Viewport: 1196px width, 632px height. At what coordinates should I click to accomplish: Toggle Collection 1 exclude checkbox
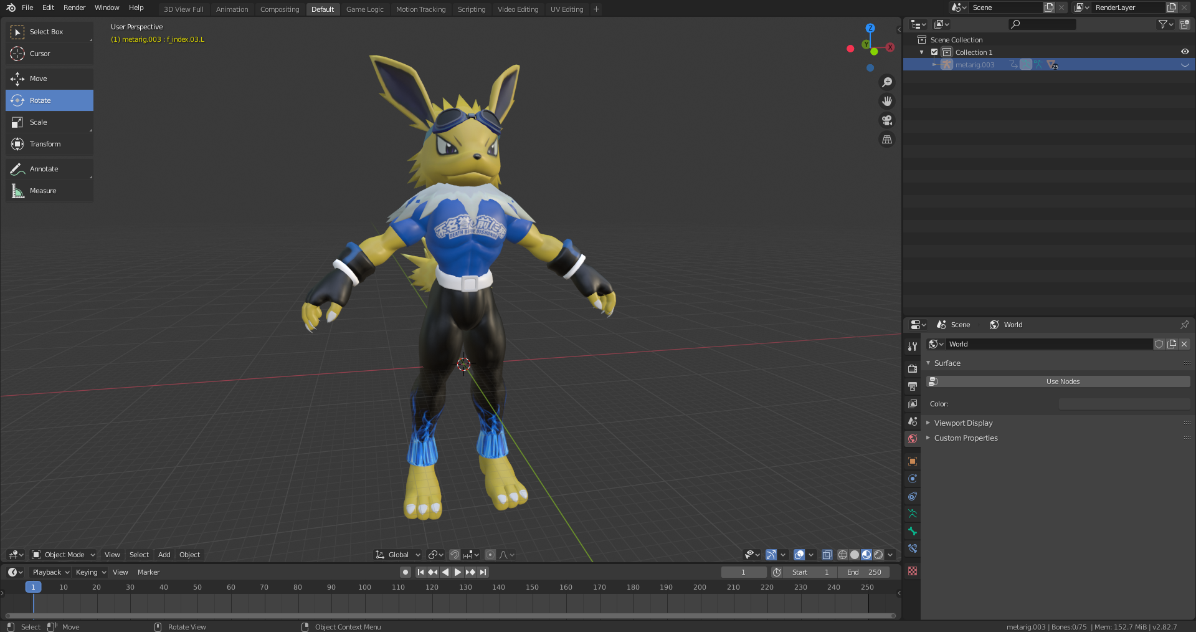point(934,52)
